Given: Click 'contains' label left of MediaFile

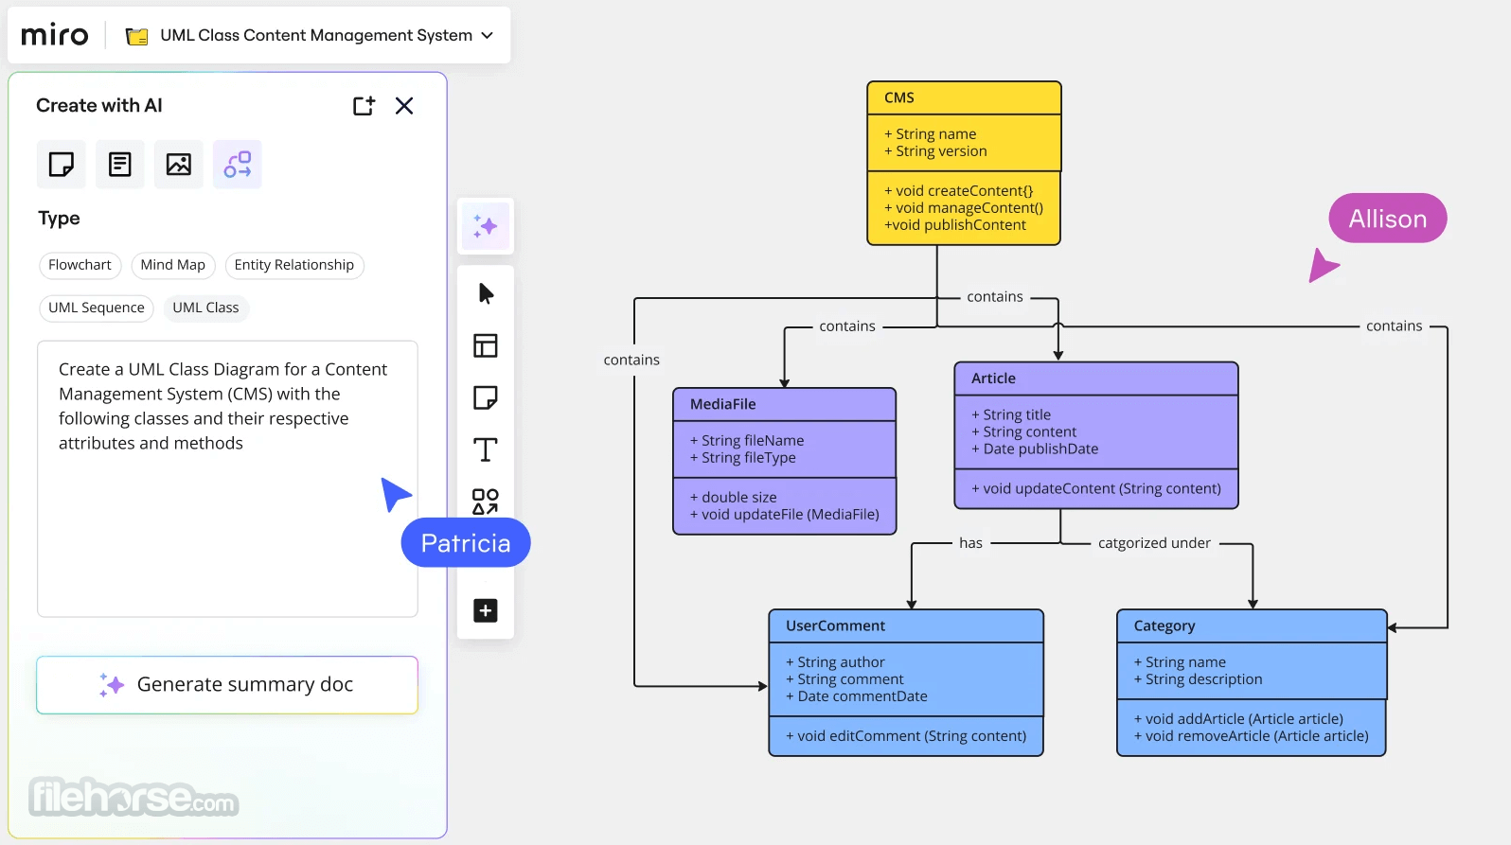Looking at the screenshot, I should click(x=631, y=361).
